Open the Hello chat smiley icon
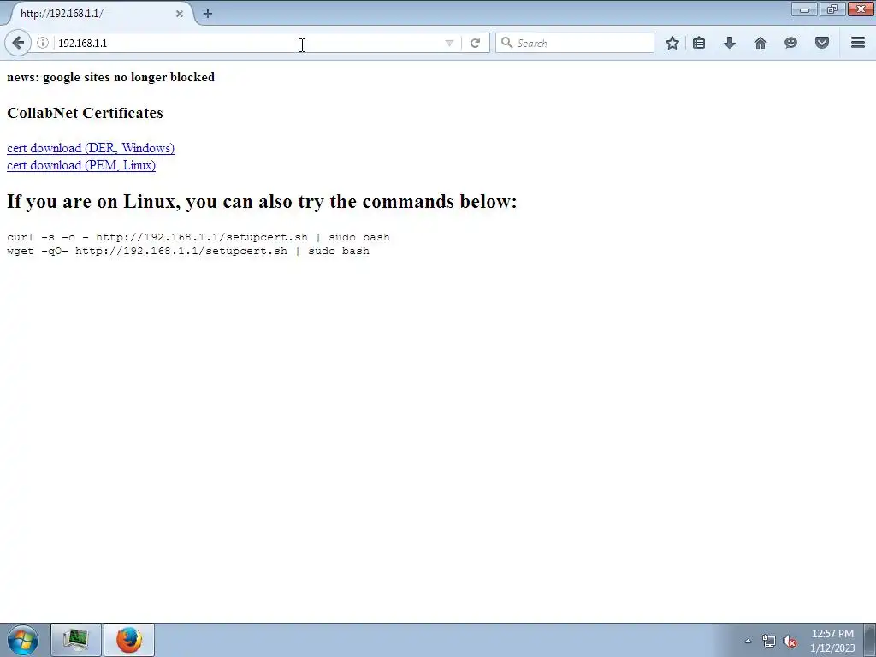The height and width of the screenshot is (657, 876). click(x=790, y=43)
